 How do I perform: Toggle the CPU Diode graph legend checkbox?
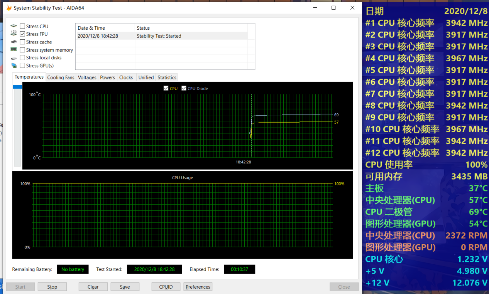click(184, 88)
